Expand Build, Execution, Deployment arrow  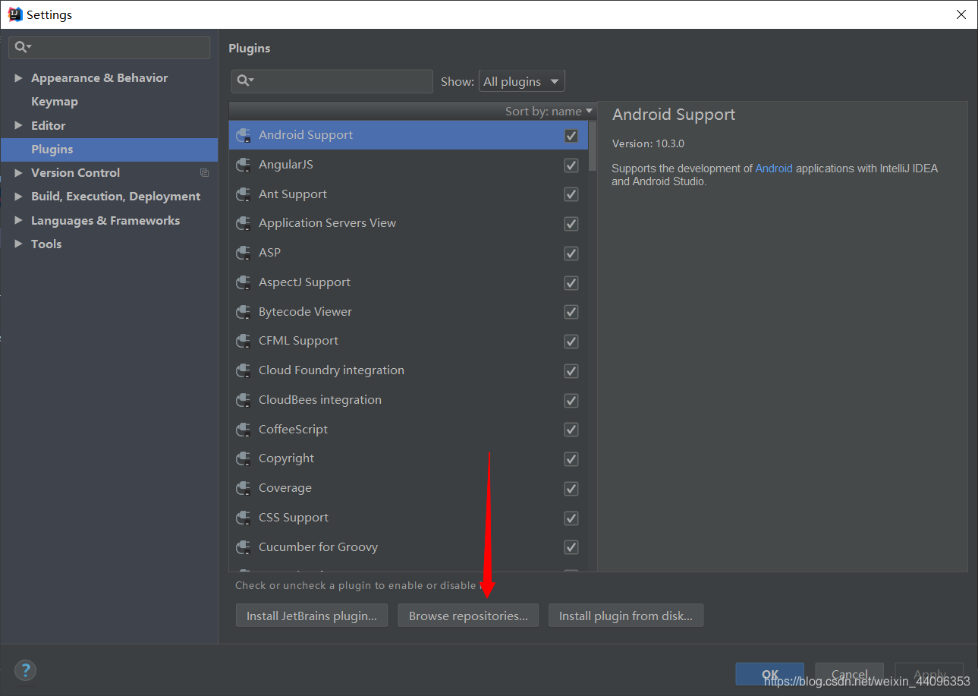click(x=18, y=197)
